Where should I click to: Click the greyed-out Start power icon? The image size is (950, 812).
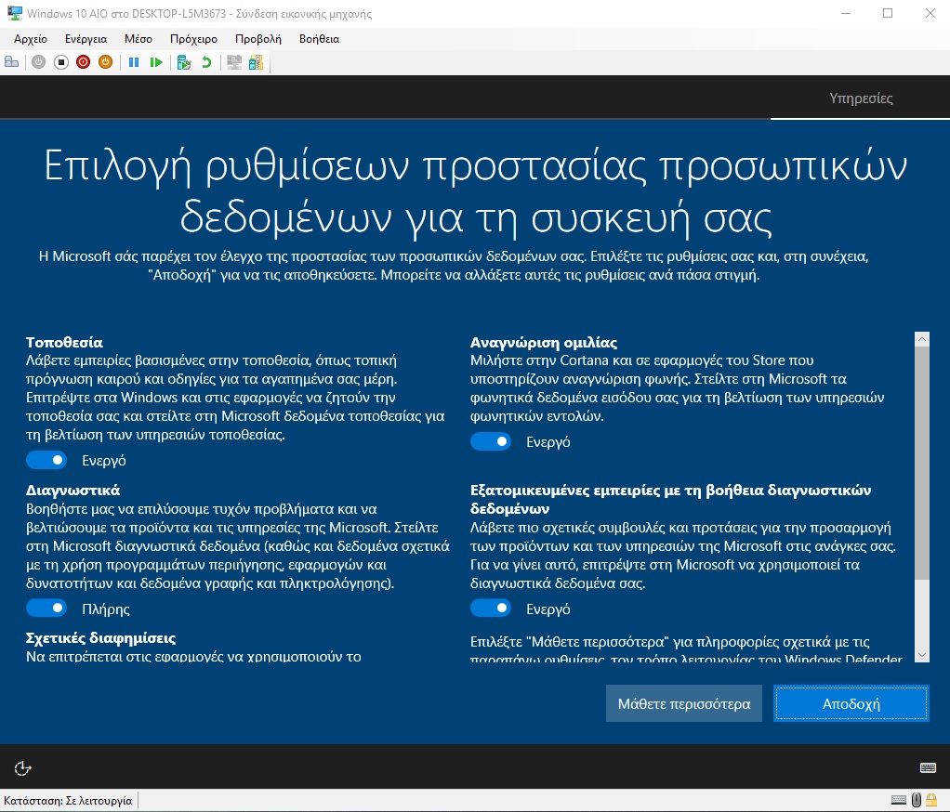click(x=38, y=61)
